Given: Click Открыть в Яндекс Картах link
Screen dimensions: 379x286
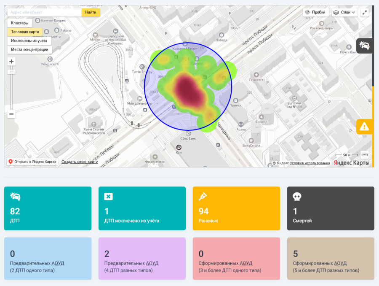Looking at the screenshot, I should [32, 162].
